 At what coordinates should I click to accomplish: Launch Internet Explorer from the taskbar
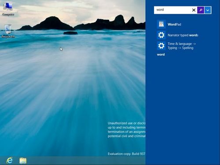pos(10,161)
